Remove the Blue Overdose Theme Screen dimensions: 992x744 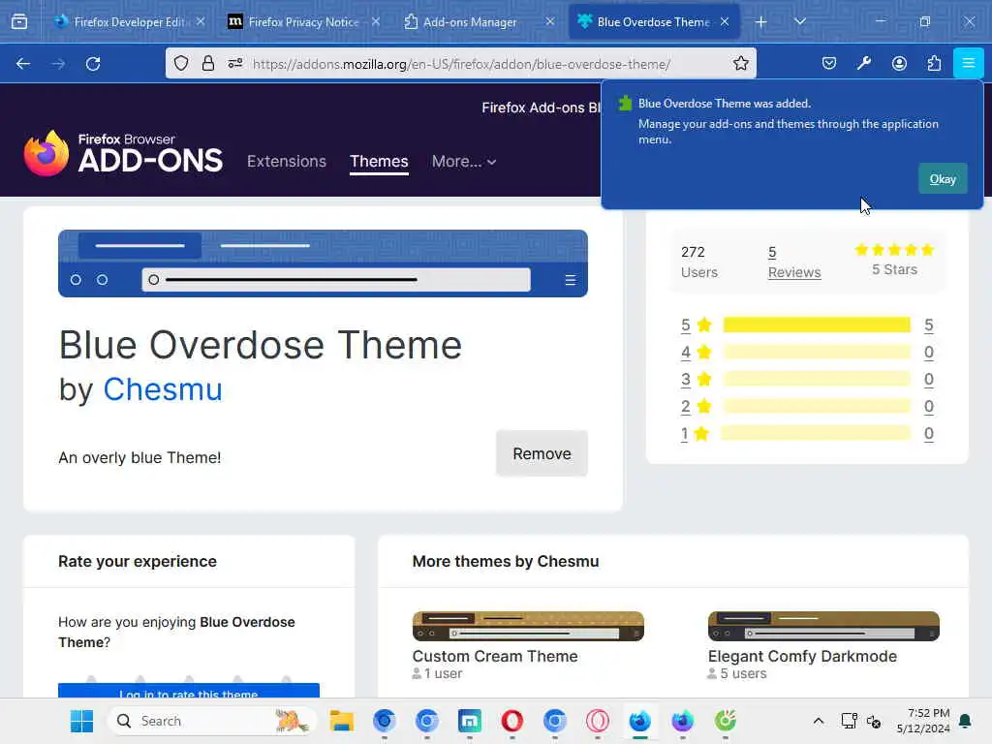[542, 453]
